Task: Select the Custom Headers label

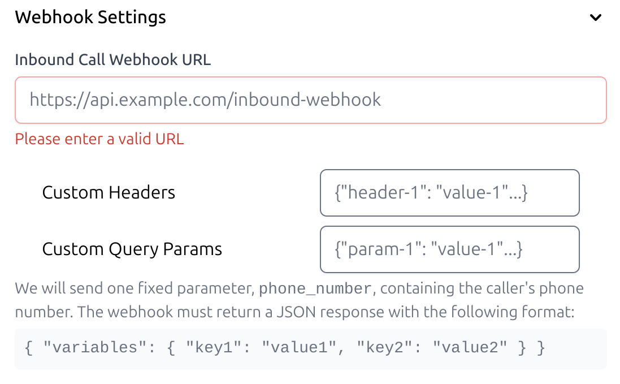Action: click(109, 193)
